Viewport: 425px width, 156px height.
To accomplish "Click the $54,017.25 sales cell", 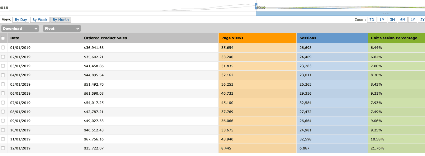I will (150, 102).
